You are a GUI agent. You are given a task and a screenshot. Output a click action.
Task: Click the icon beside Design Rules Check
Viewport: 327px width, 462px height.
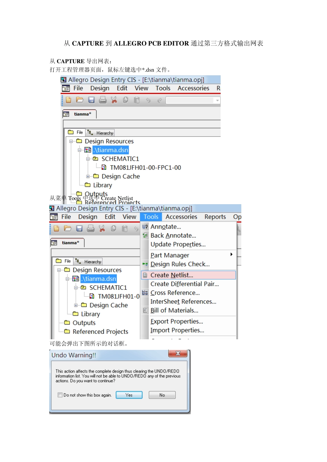click(145, 264)
